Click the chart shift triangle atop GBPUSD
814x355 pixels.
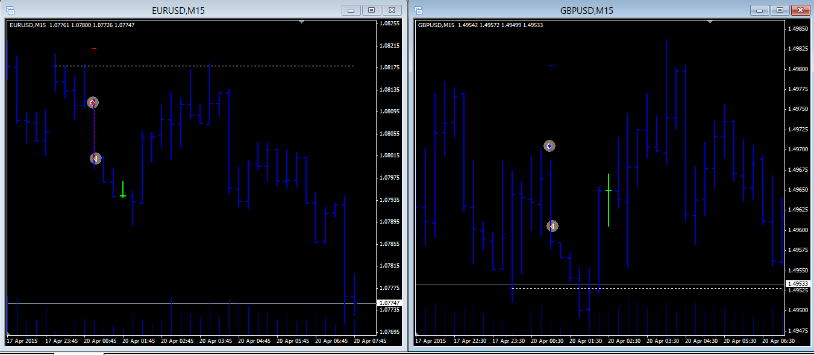pyautogui.click(x=710, y=22)
